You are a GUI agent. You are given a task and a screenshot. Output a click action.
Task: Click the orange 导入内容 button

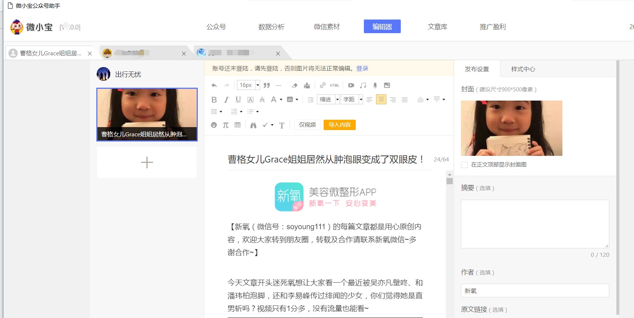pyautogui.click(x=340, y=125)
